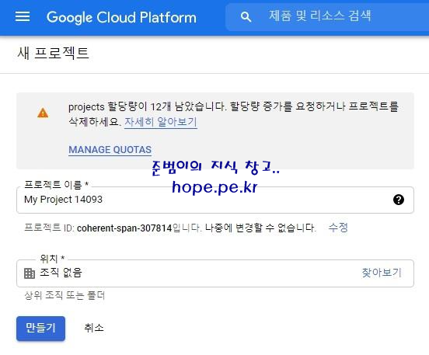Click the 위치 * field label
Image resolution: width=429 pixels, height=355 pixels.
52,258
